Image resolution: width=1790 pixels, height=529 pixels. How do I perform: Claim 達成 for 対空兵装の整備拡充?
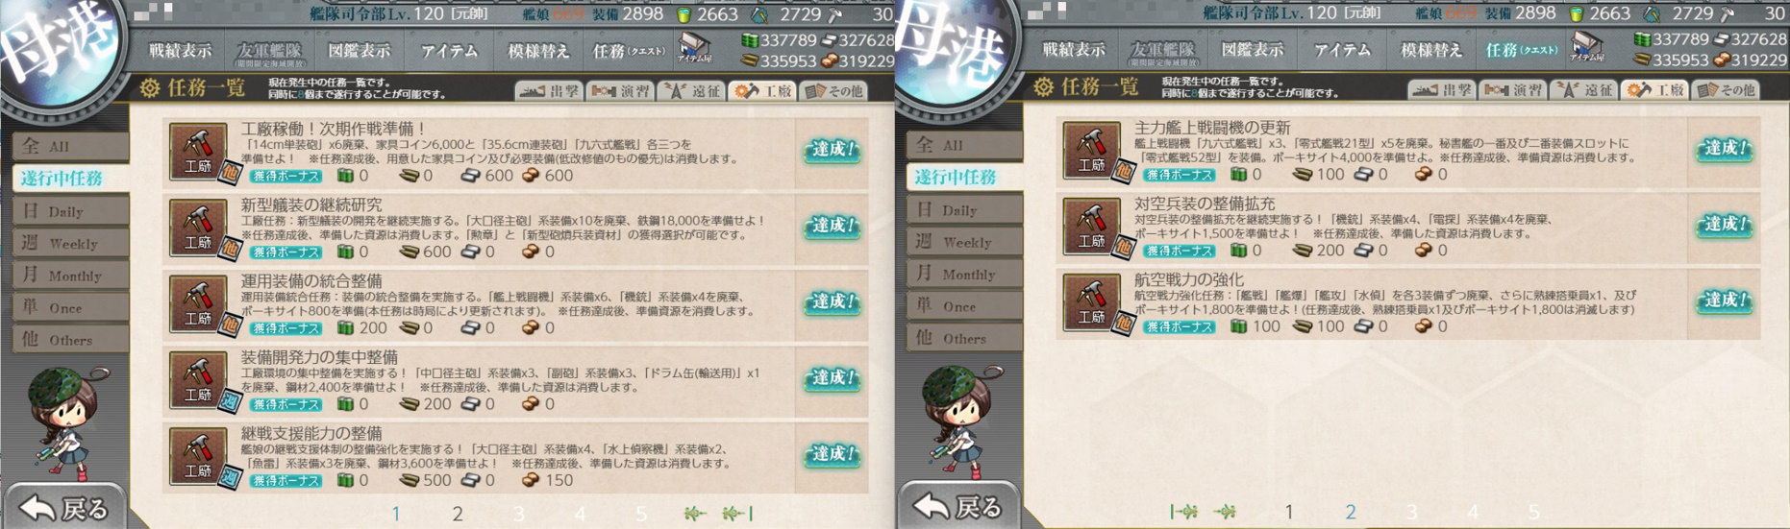1725,225
